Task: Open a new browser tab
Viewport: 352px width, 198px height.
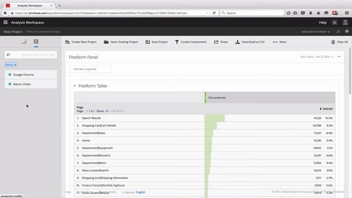Action: [x=59, y=5]
